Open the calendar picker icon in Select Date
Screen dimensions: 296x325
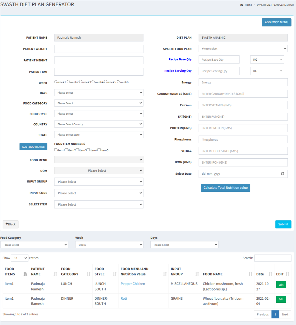[283, 174]
